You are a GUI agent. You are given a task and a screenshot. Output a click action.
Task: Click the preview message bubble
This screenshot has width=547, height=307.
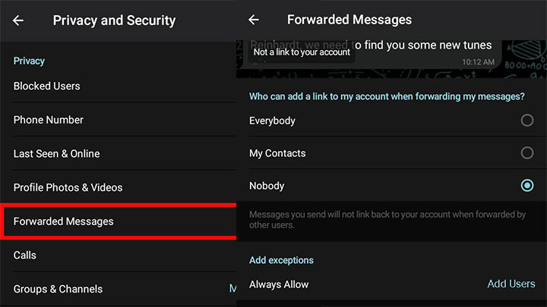[x=375, y=54]
